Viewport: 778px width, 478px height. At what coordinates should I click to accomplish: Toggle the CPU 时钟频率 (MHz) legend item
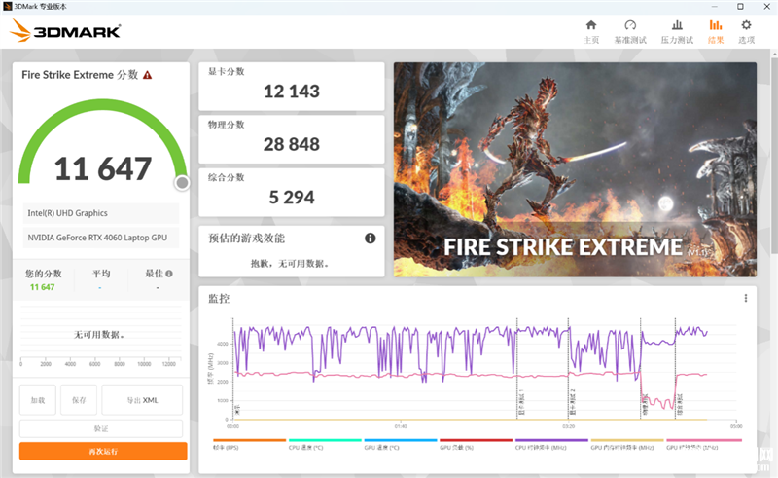(x=551, y=444)
